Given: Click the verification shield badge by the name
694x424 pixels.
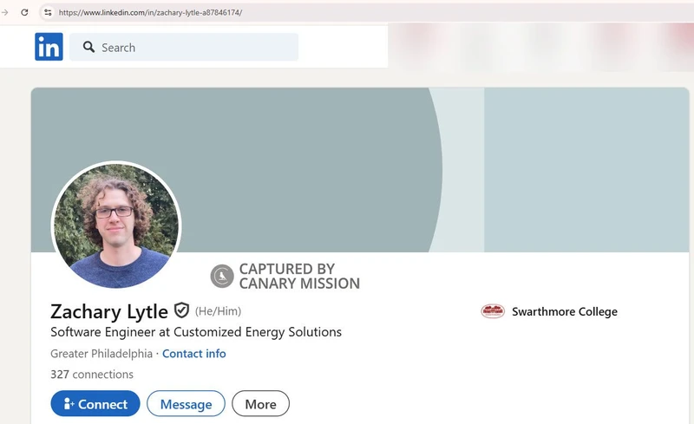Looking at the screenshot, I should pyautogui.click(x=181, y=310).
